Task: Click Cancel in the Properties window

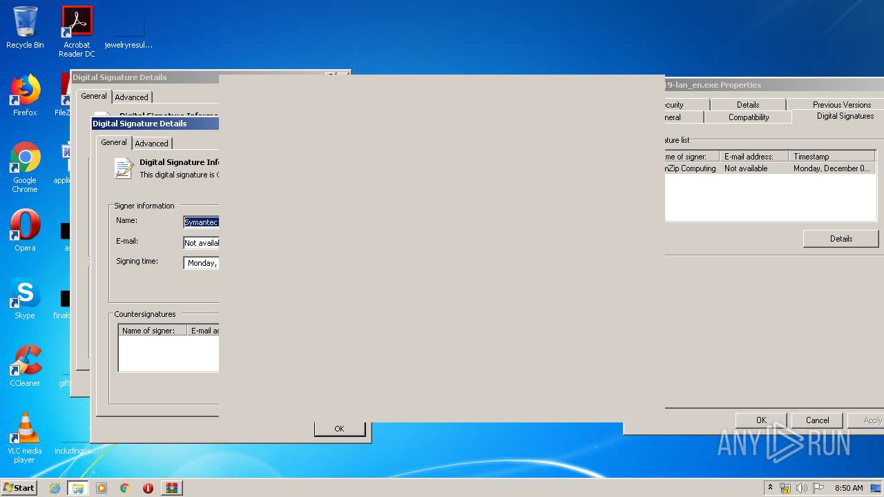Action: click(817, 420)
